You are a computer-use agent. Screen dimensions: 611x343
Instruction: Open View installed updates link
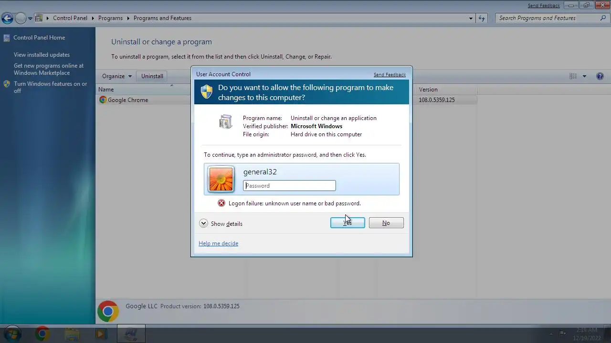click(x=42, y=55)
